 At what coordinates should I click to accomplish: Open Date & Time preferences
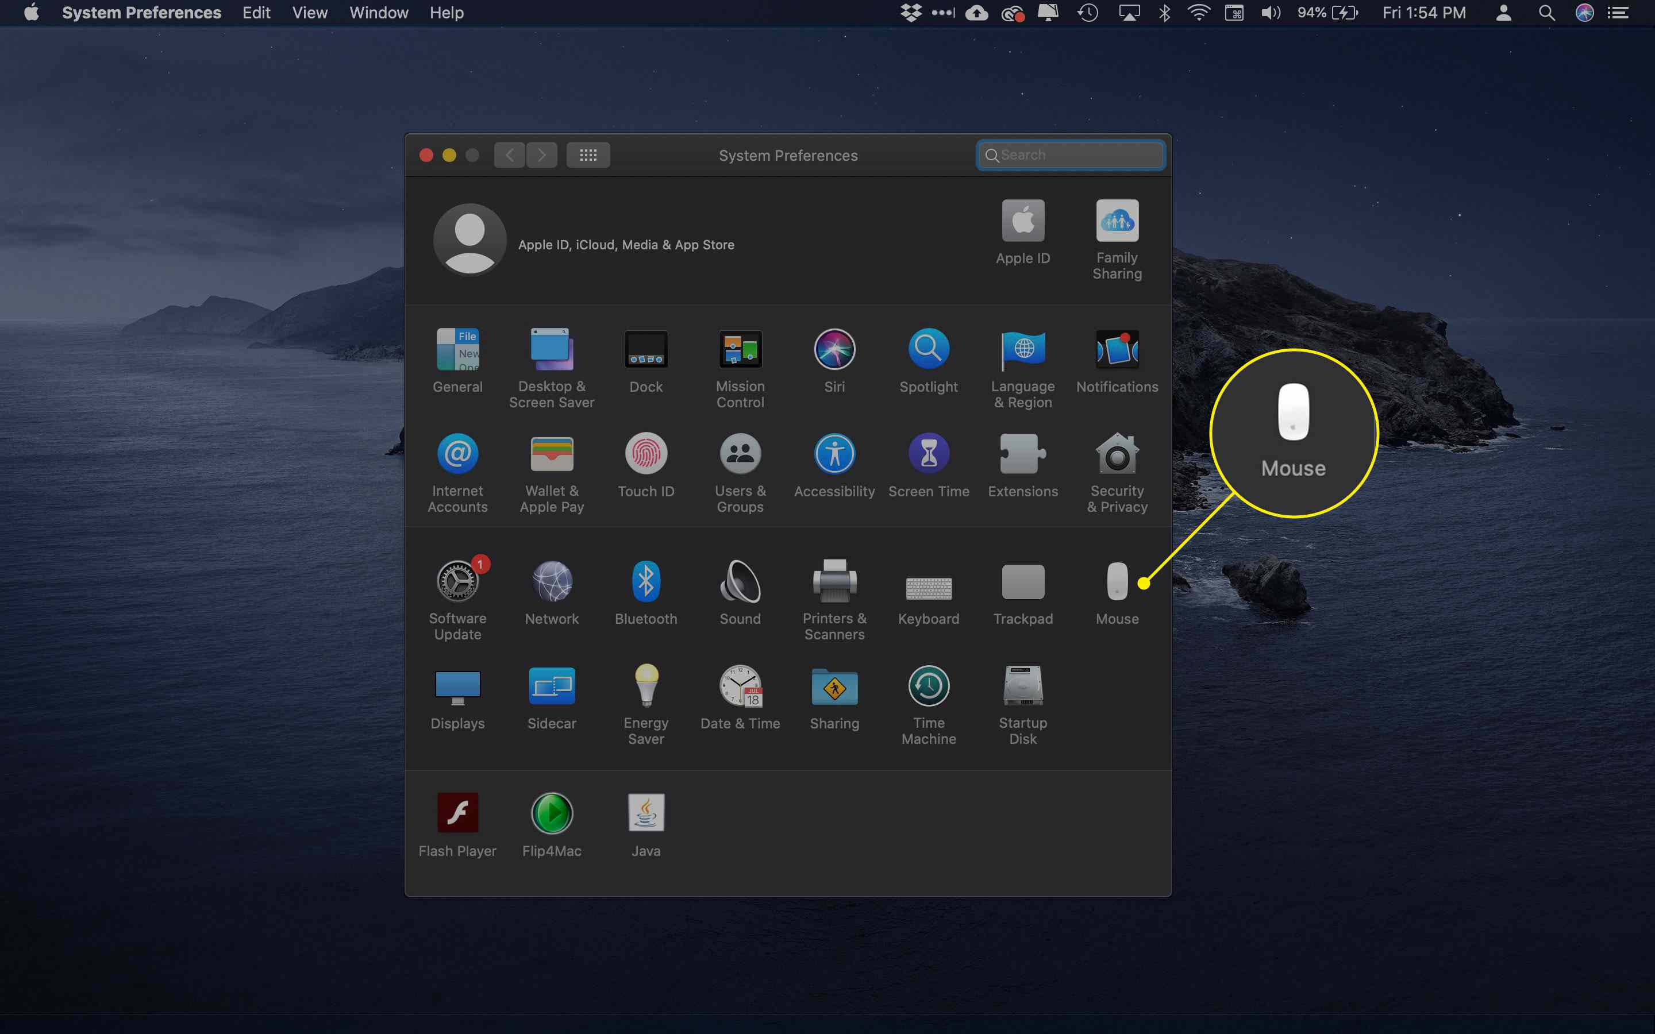pos(740,697)
